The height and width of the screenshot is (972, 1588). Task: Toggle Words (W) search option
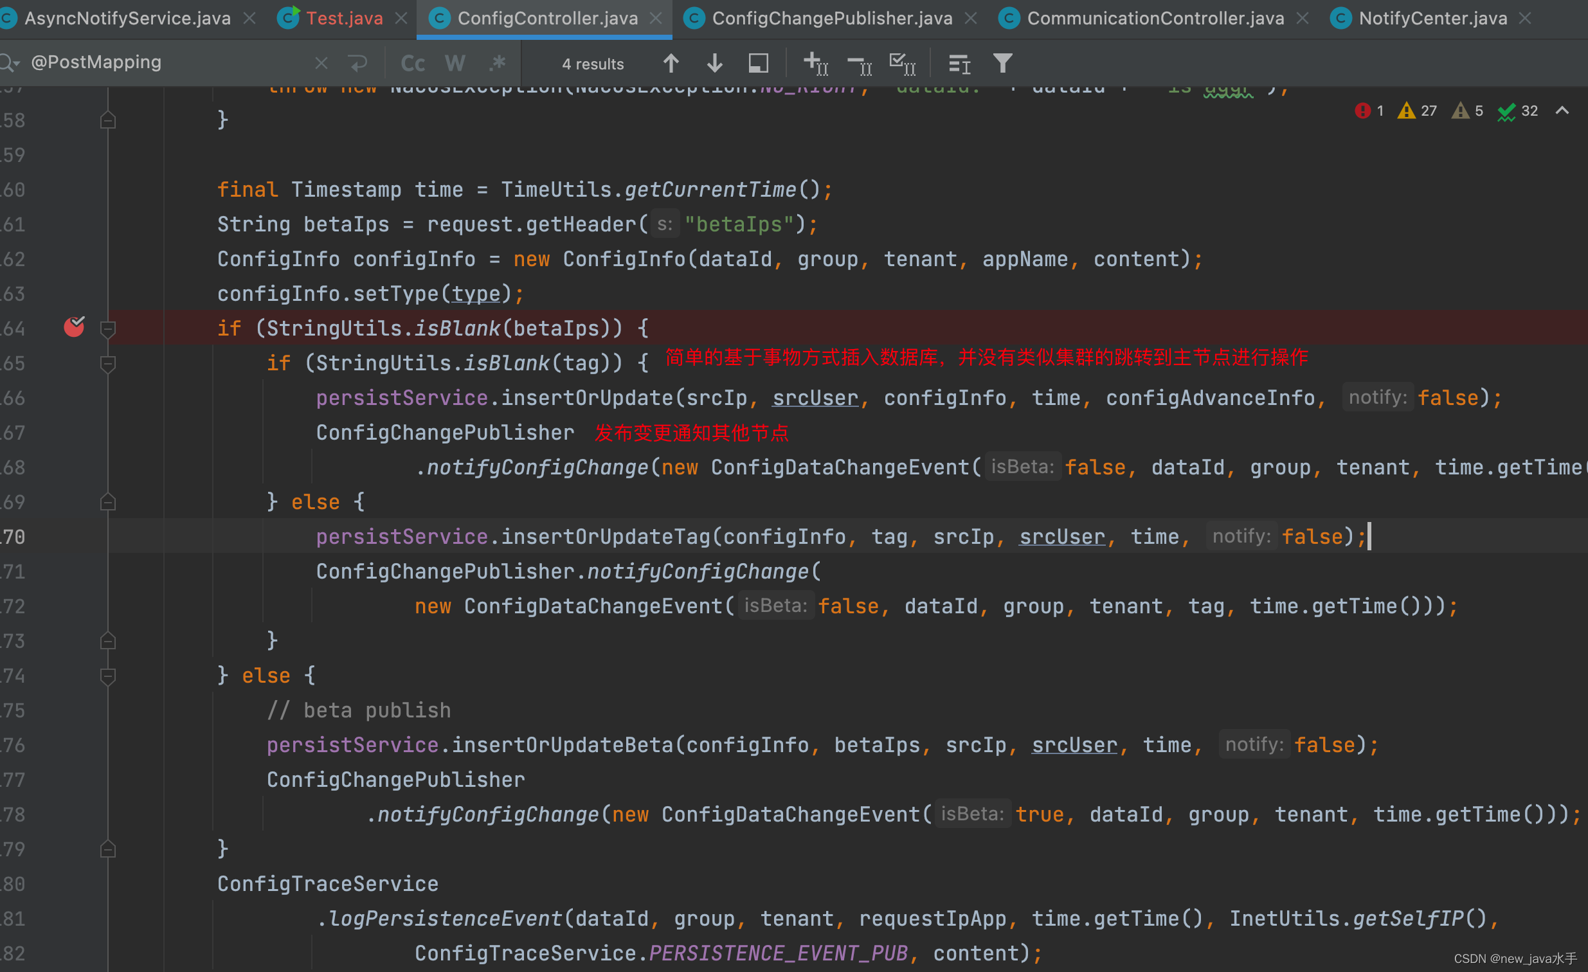click(x=455, y=63)
